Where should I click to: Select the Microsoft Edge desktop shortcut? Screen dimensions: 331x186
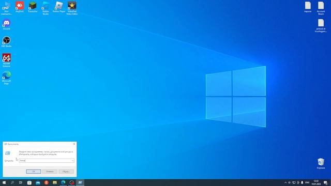(6, 78)
